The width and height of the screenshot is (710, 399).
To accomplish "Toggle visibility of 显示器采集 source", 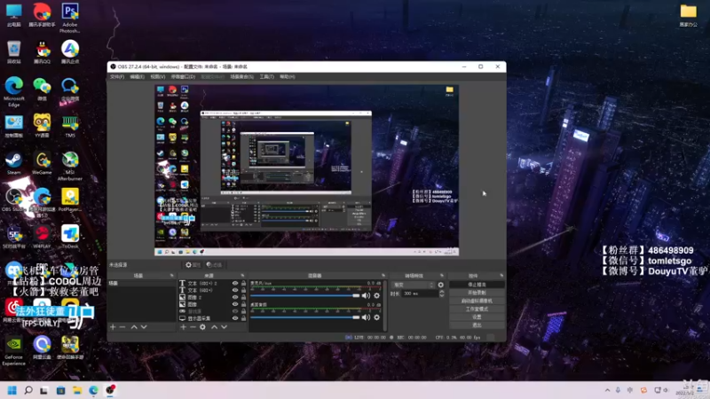I will [235, 318].
